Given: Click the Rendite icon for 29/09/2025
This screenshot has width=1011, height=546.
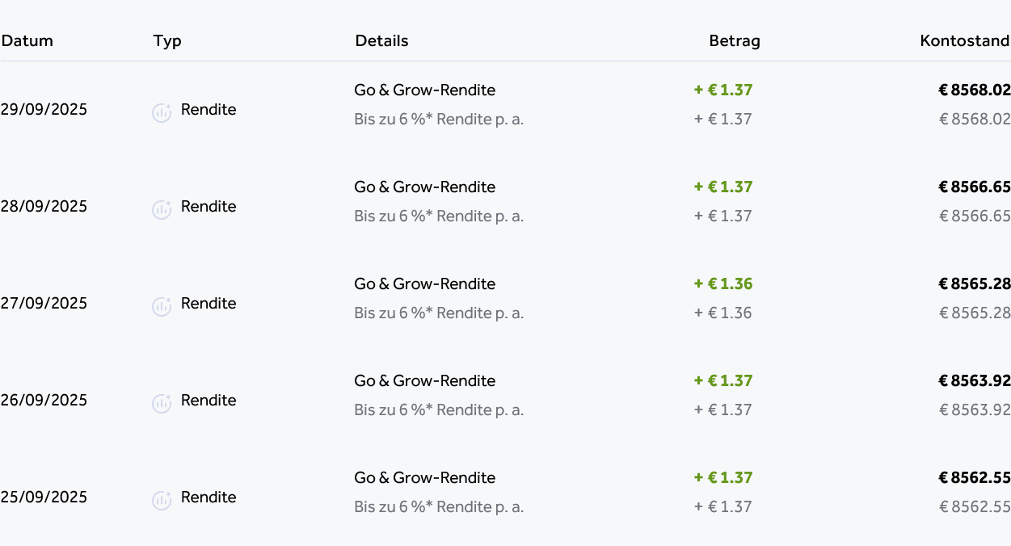Looking at the screenshot, I should [162, 113].
